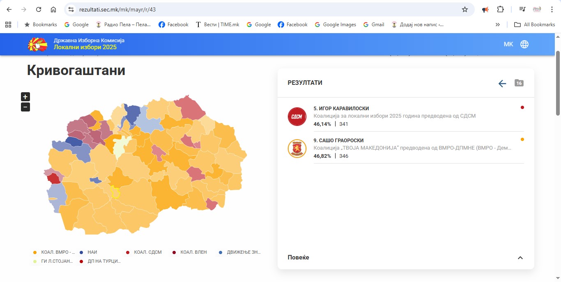Click the back arrow in Results panel
The image size is (561, 282).
[502, 84]
